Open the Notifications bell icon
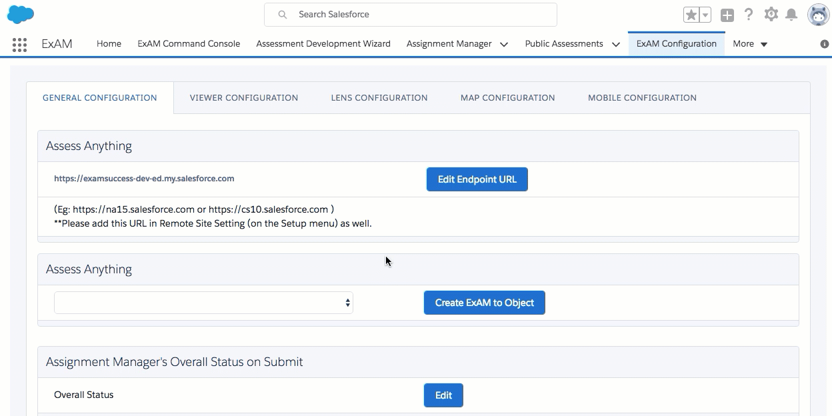The width and height of the screenshot is (832, 416). click(x=791, y=14)
